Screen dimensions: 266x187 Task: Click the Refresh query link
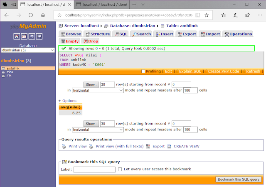click(x=253, y=71)
